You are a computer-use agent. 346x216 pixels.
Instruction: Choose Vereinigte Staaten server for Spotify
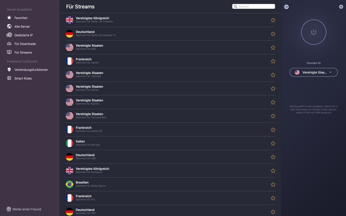(89, 102)
